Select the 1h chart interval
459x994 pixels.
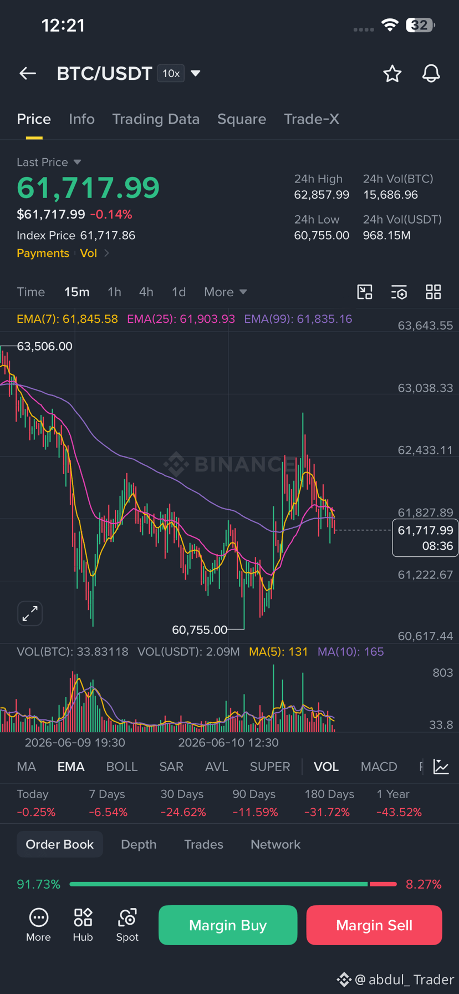(114, 292)
